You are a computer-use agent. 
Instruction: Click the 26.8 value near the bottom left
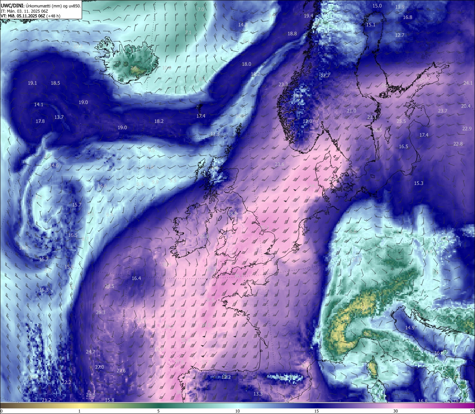tap(91, 395)
